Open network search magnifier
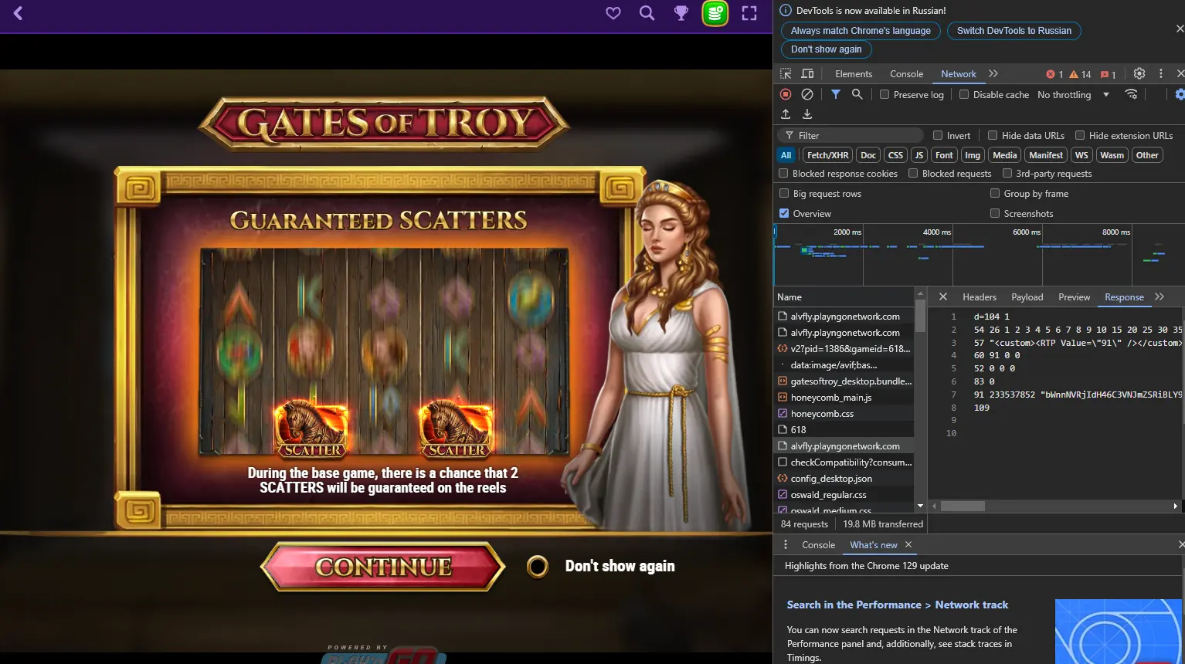Screen dimensions: 1185x664 click(857, 94)
